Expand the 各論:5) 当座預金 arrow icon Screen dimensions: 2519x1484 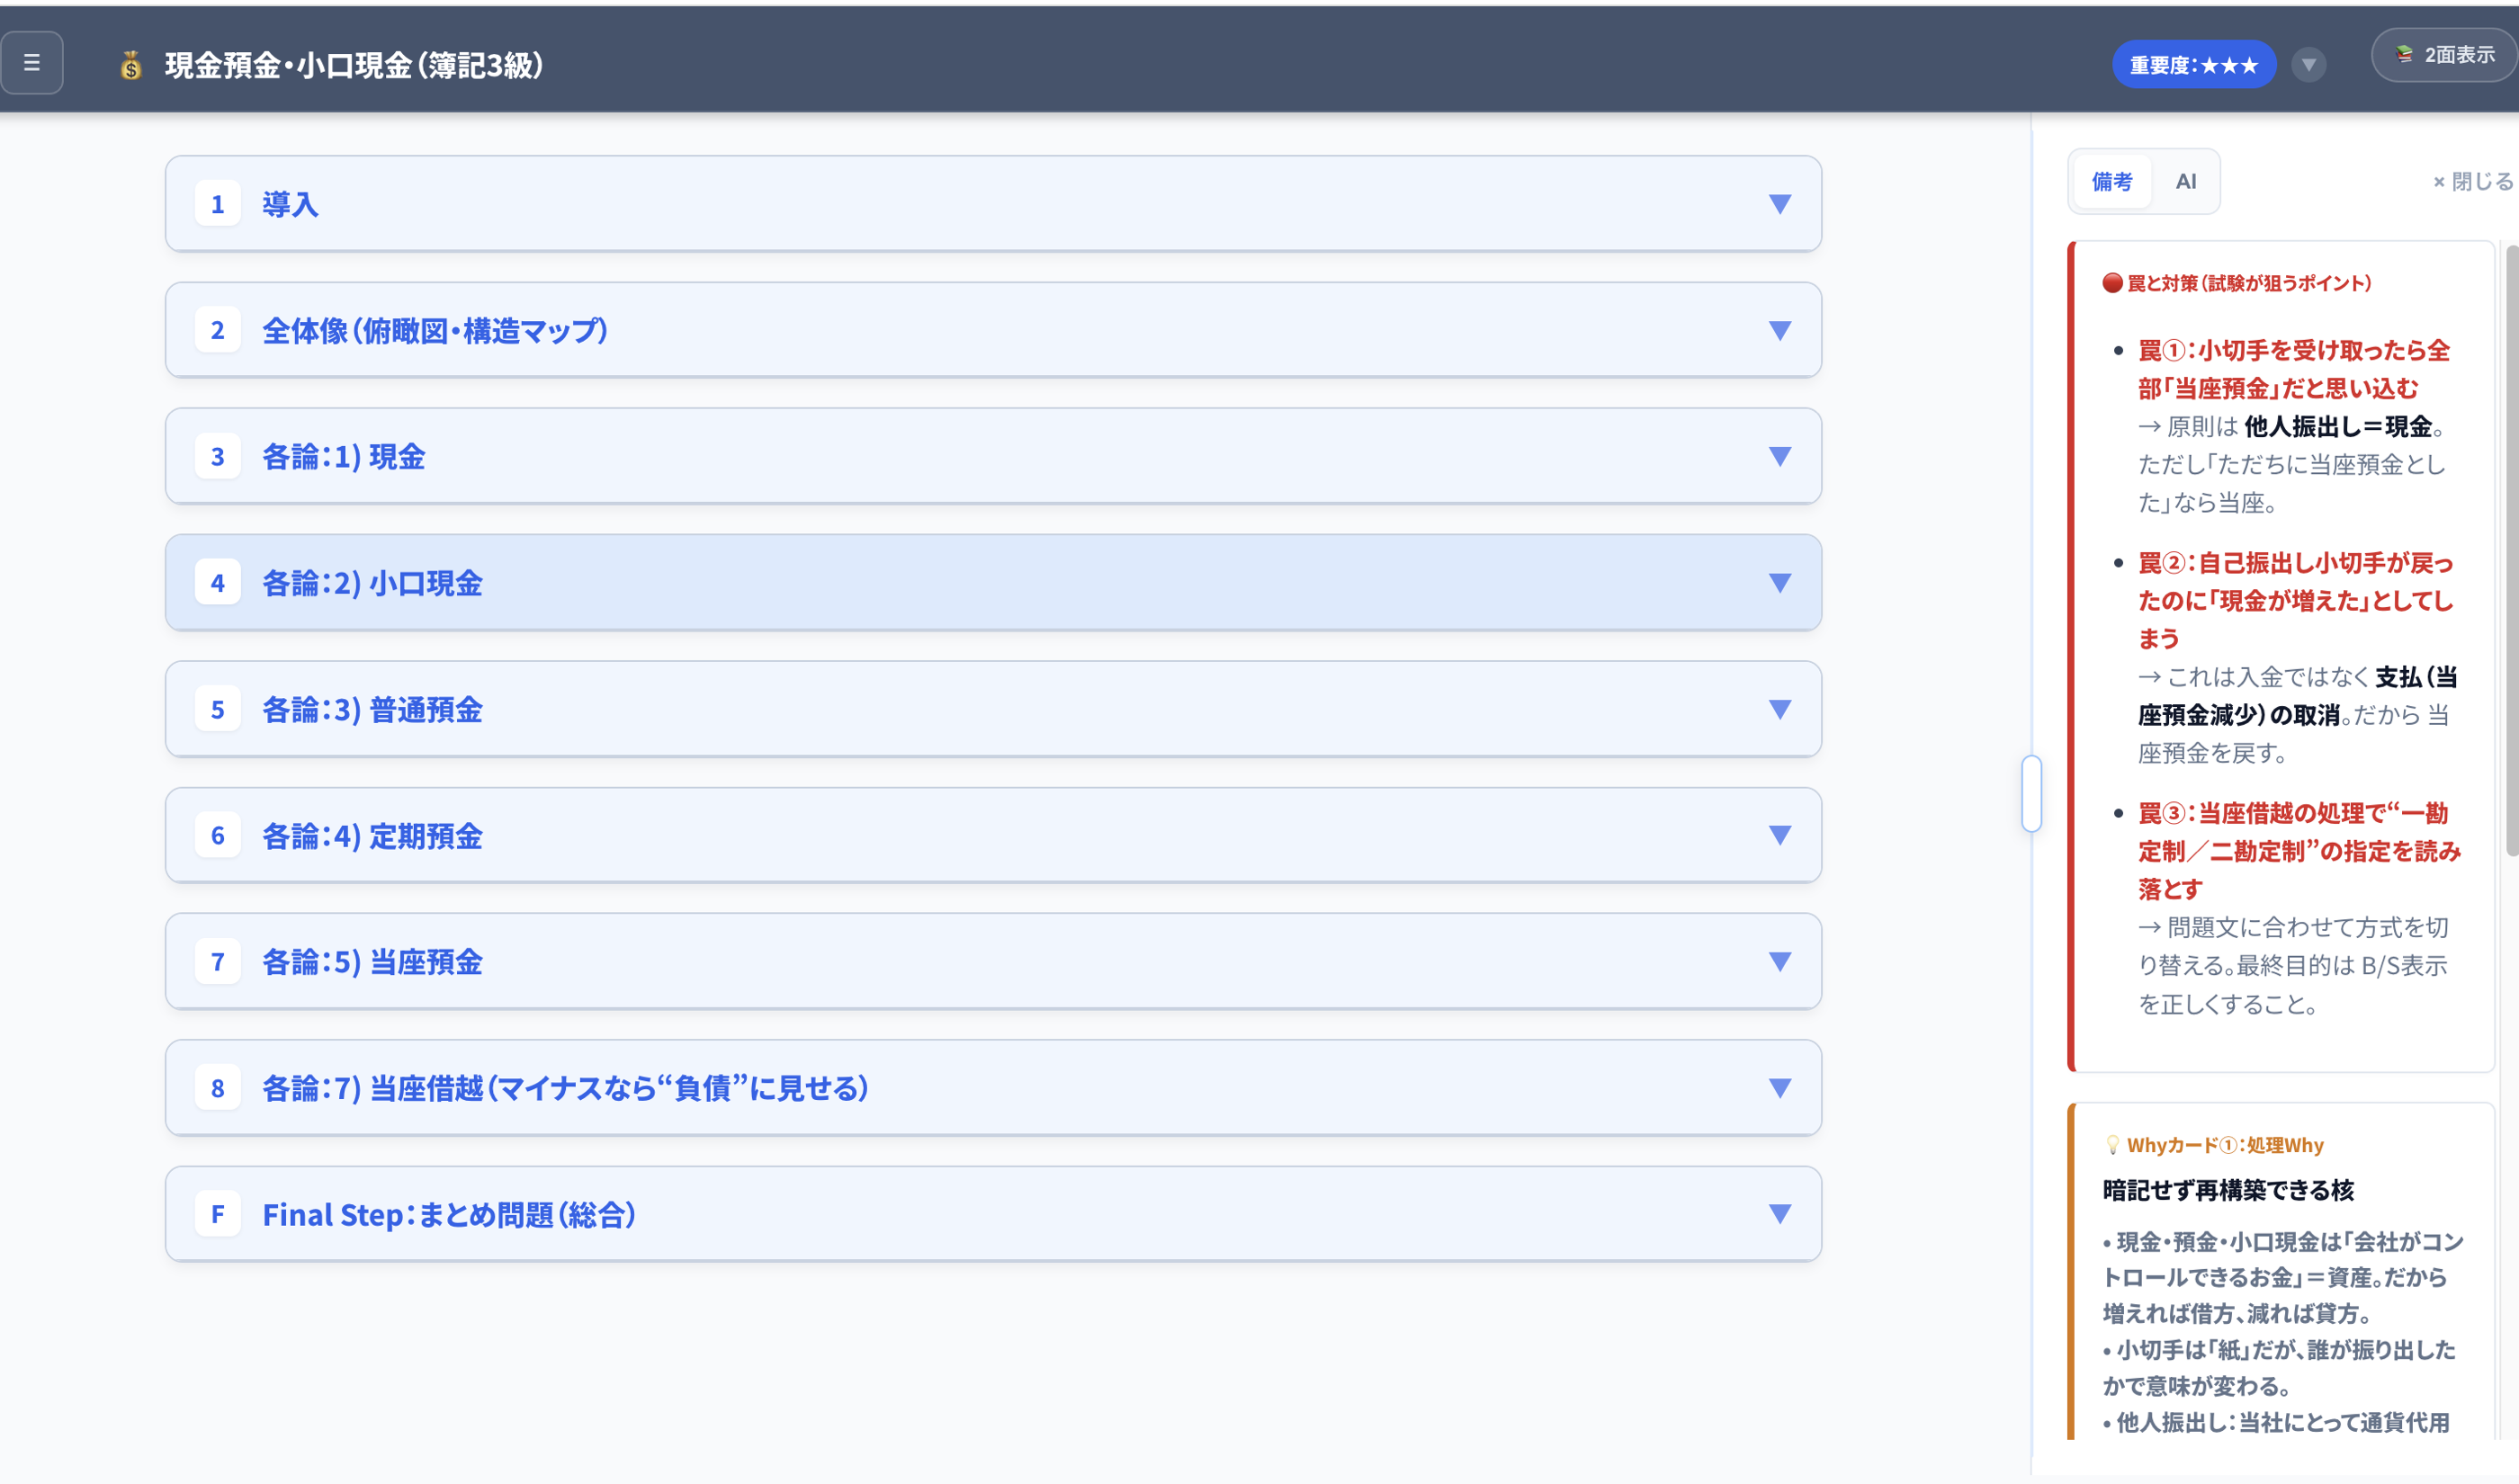pos(1780,961)
